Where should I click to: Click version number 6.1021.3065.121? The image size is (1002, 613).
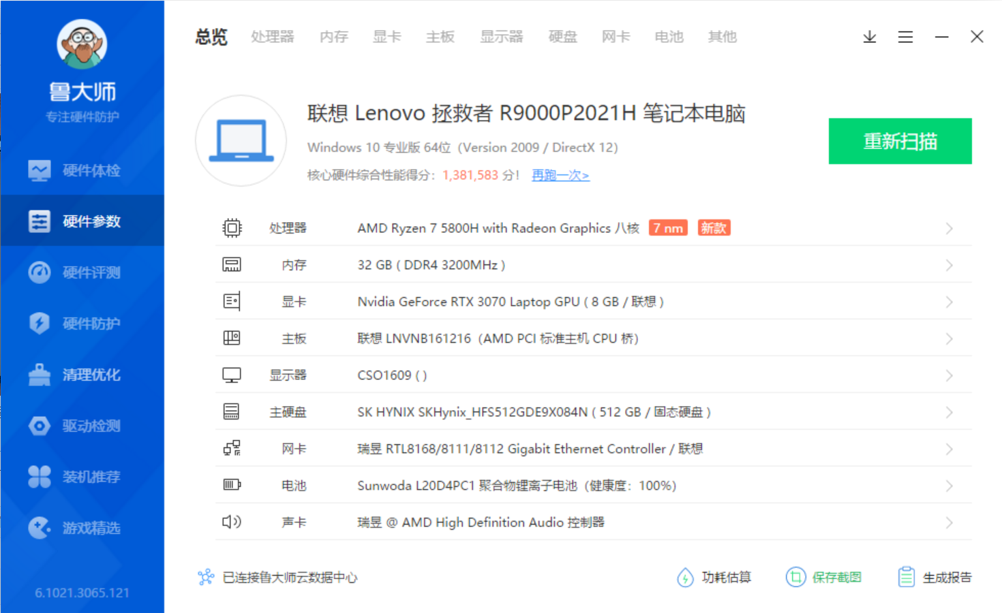pyautogui.click(x=82, y=593)
